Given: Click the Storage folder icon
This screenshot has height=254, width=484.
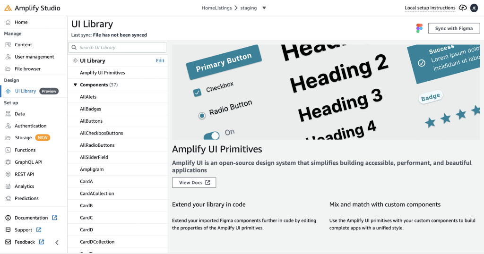Looking at the screenshot, I should click(8, 138).
